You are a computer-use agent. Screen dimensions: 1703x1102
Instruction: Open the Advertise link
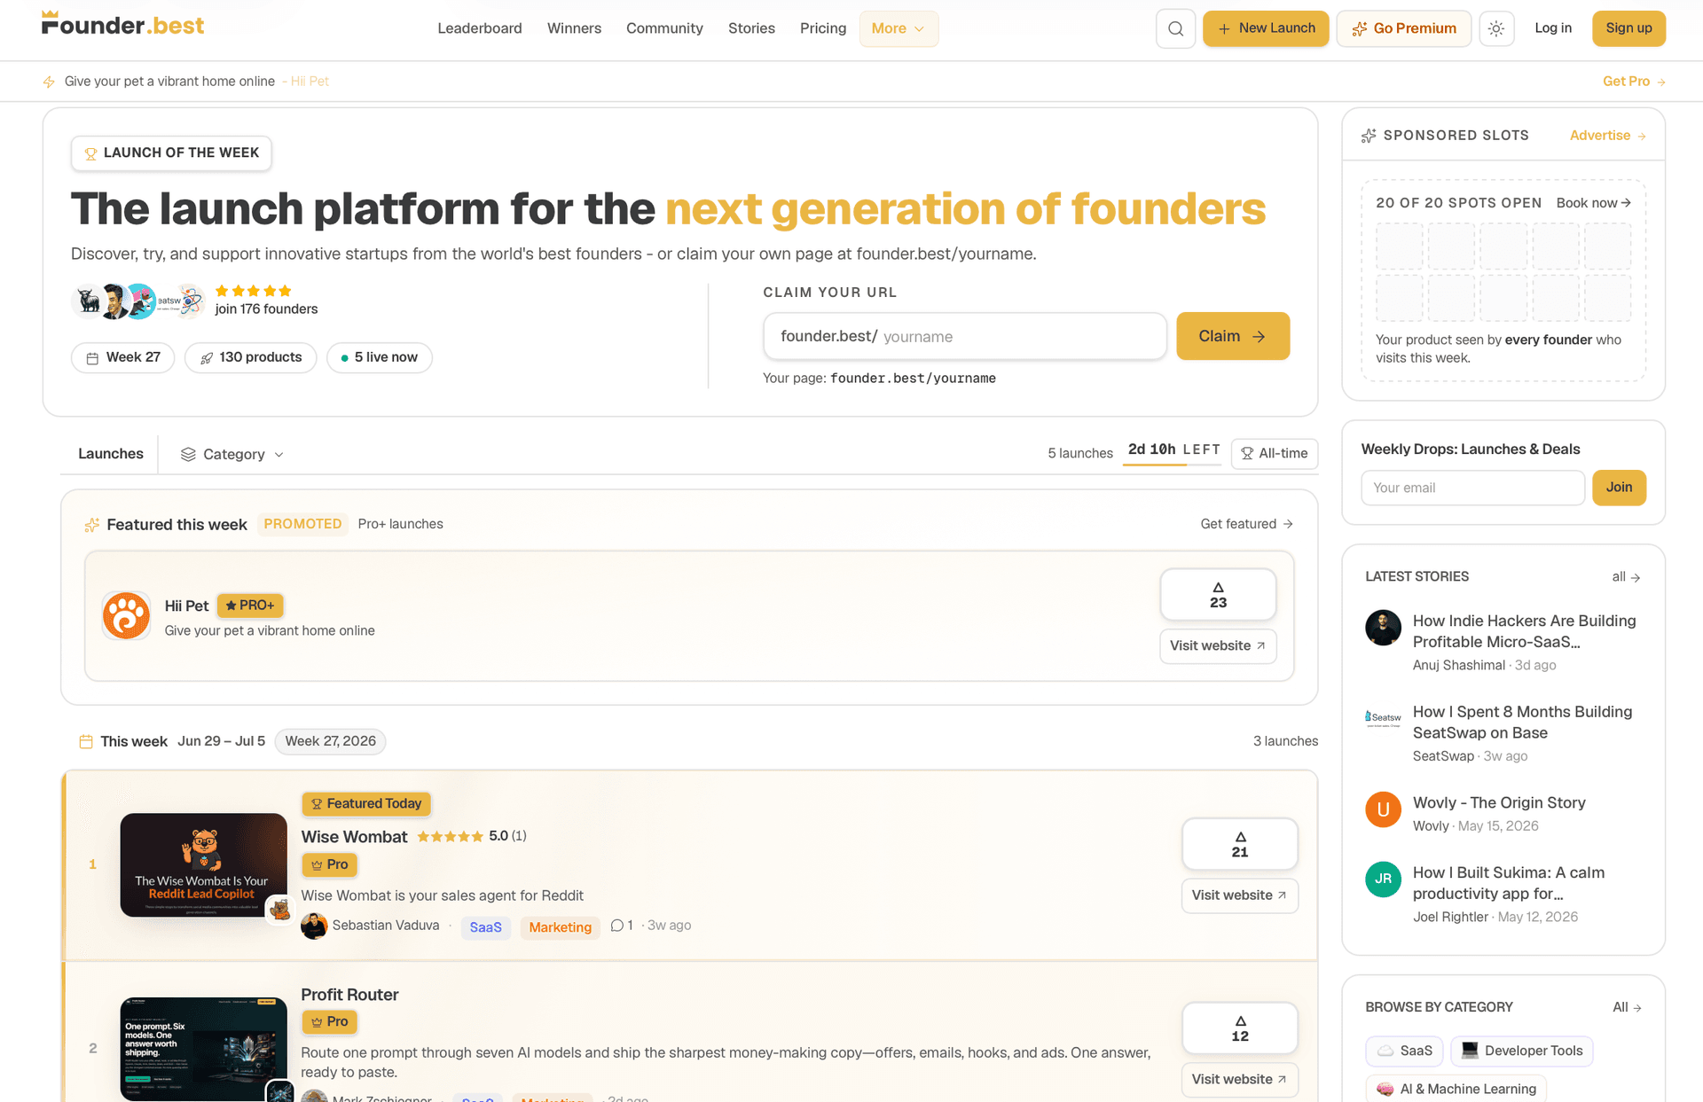1607,136
